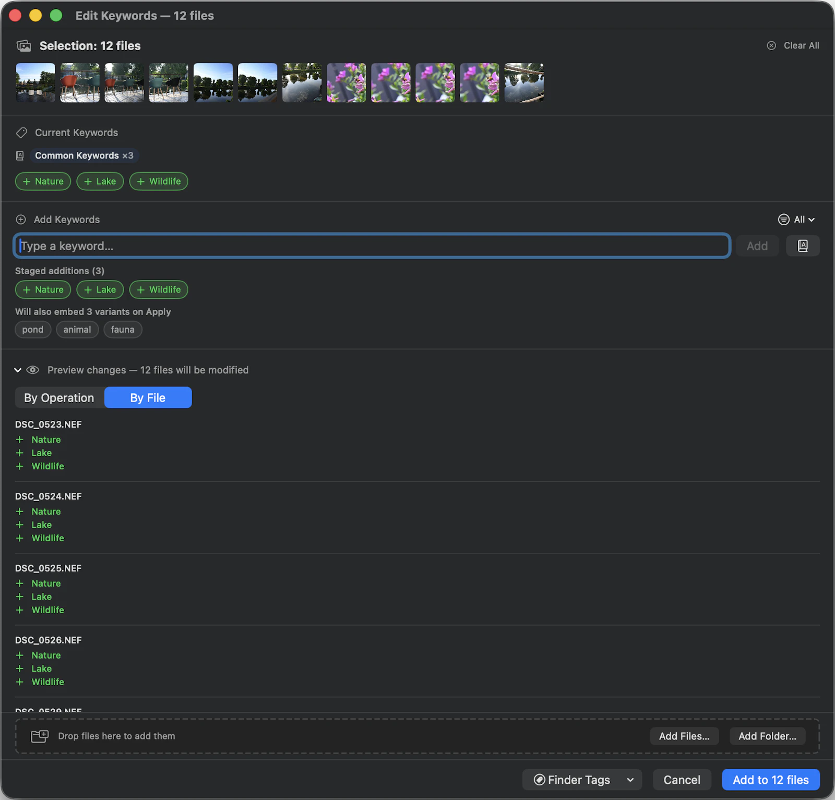Click Lake text under DSC_0526.NEF
The image size is (835, 800).
(x=42, y=669)
